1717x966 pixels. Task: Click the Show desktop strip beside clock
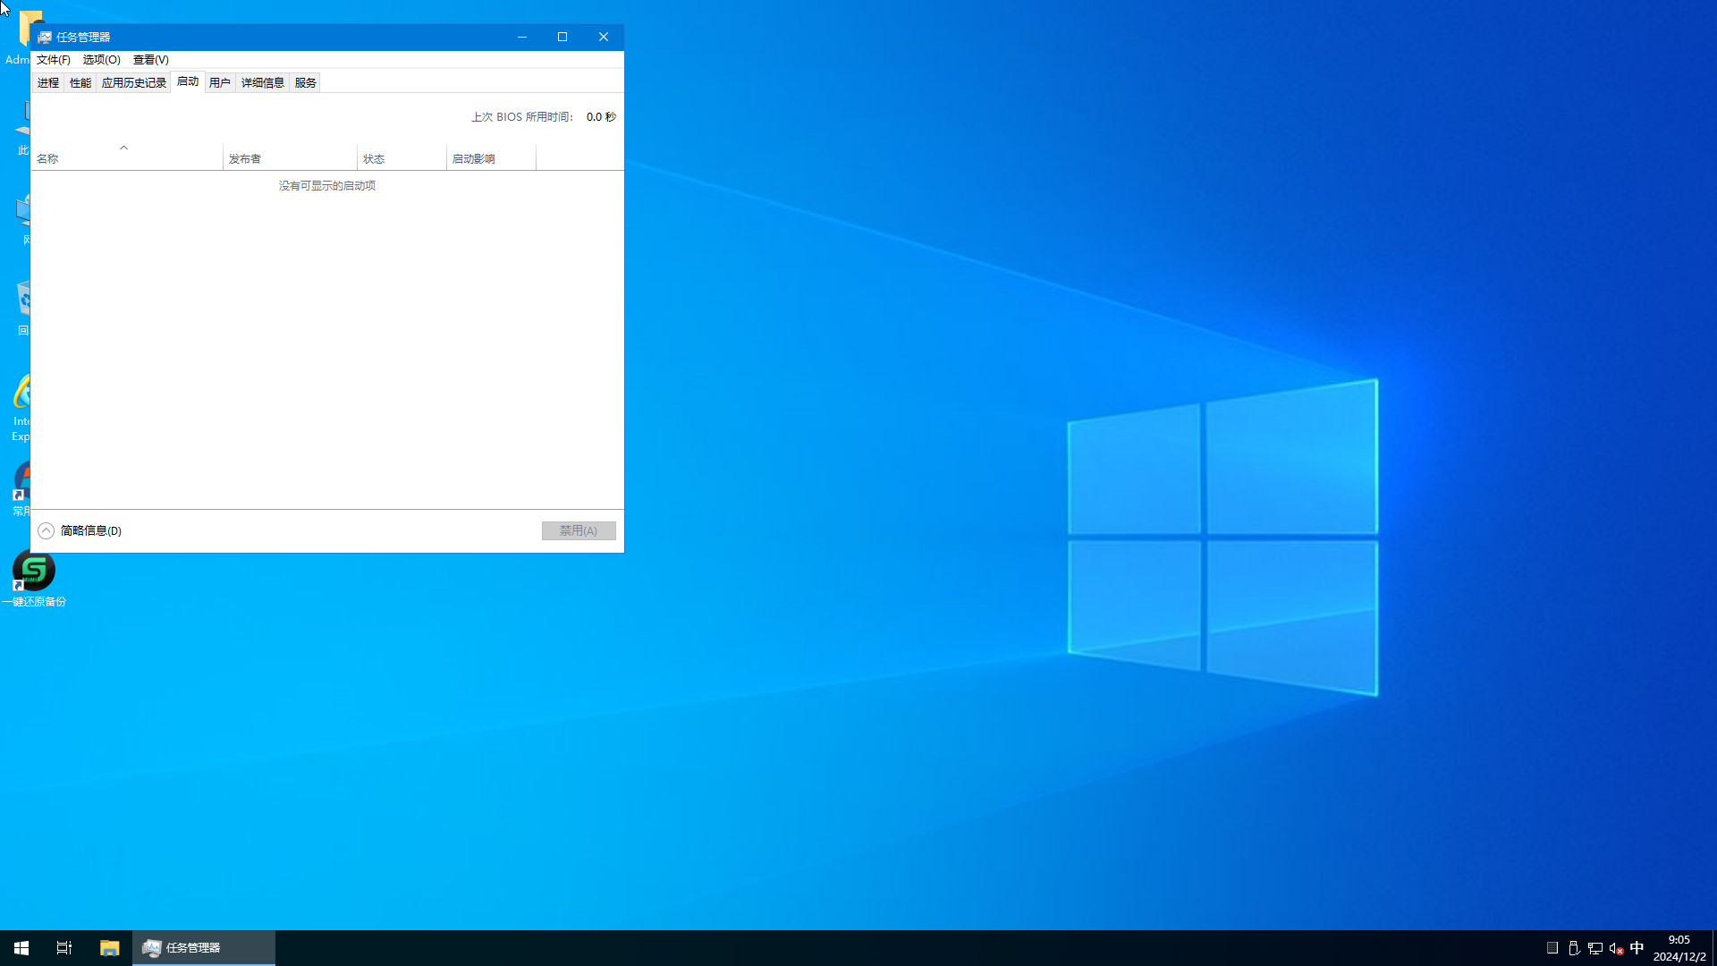click(x=1714, y=948)
